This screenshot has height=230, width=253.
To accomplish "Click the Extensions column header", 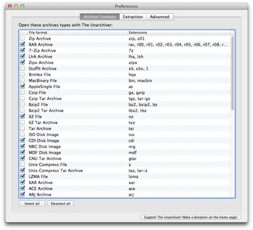I will point(179,33).
